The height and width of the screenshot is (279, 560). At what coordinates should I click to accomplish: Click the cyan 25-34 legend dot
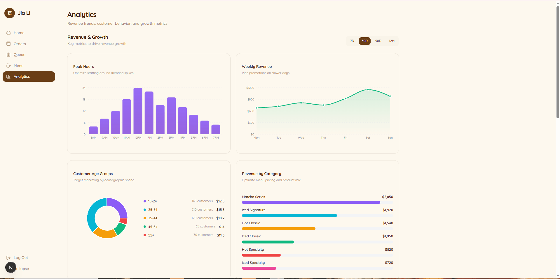(x=145, y=210)
